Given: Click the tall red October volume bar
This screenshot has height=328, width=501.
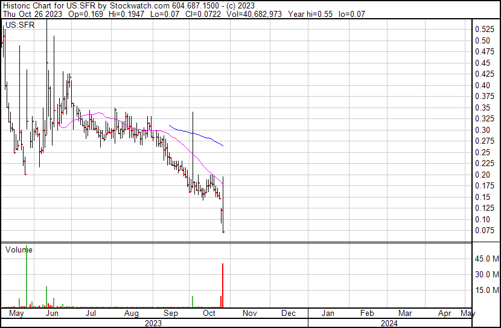Looking at the screenshot, I should point(223,285).
